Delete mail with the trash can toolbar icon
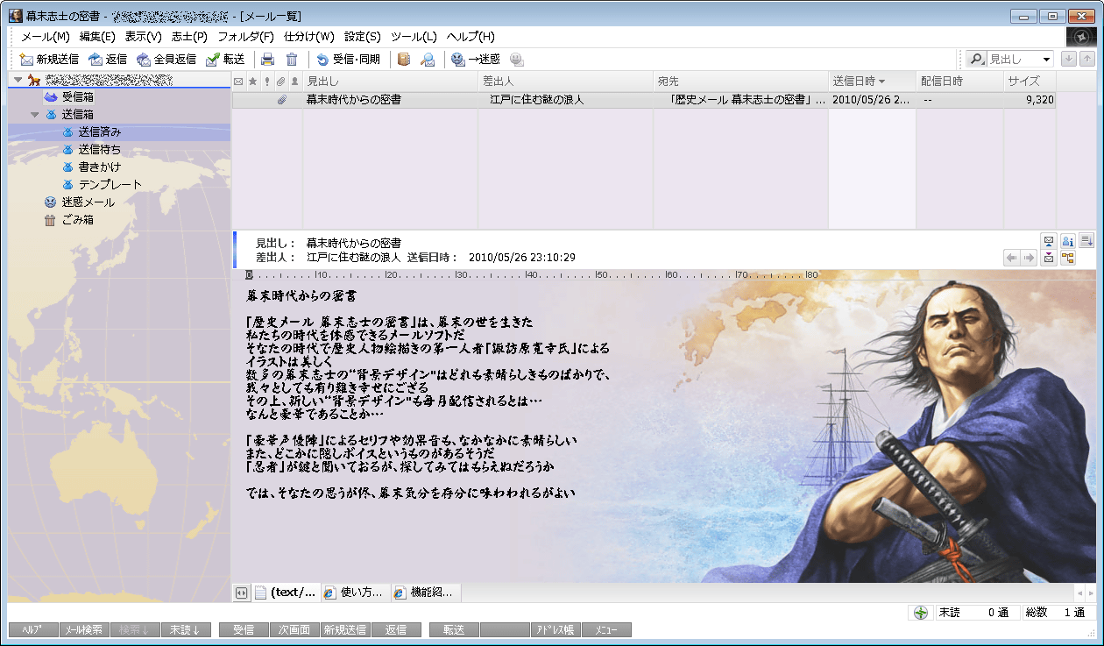This screenshot has height=646, width=1104. (292, 60)
